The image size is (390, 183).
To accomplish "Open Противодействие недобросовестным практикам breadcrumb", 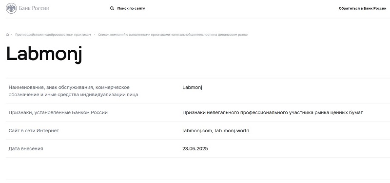I will (53, 35).
